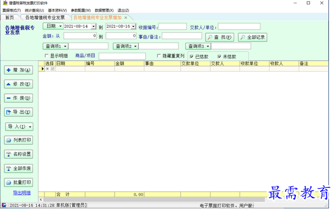Click the 查询项2 text input field
The height and width of the screenshot is (210, 335).
158,46
